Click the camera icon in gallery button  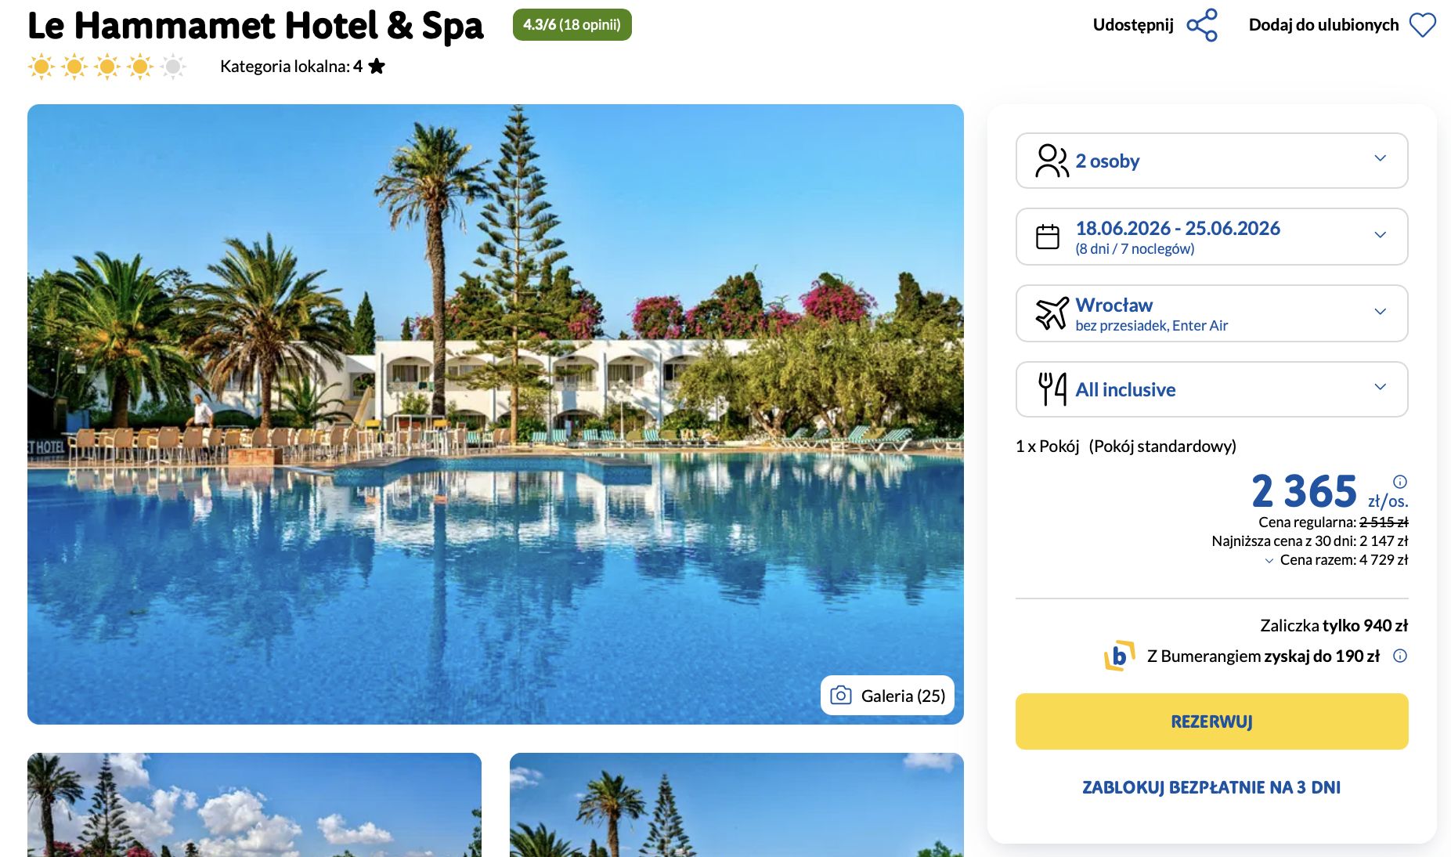(x=841, y=696)
